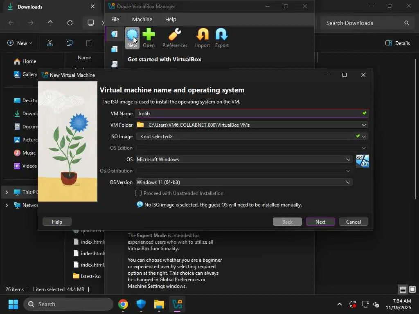Open the File menu in VirtualBox Manager
Screen dimensions: 419x314
[115, 20]
